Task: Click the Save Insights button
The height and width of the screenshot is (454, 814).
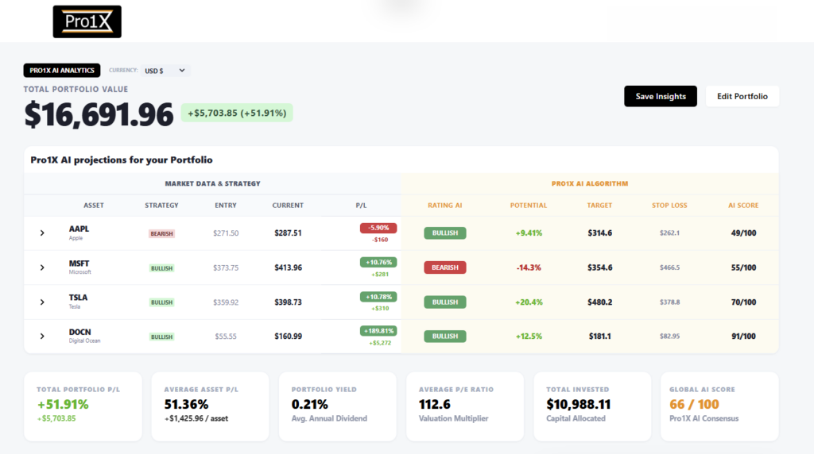Action: pyautogui.click(x=661, y=96)
